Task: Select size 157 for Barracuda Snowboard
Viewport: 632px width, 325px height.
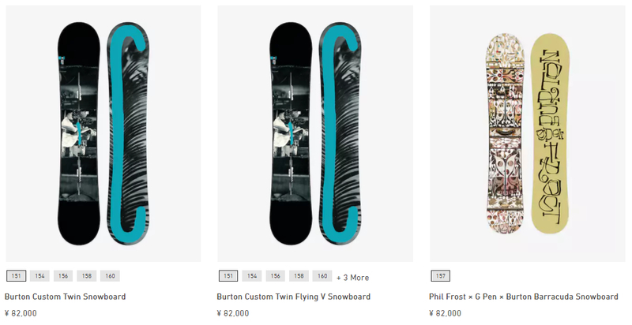Action: [x=441, y=276]
